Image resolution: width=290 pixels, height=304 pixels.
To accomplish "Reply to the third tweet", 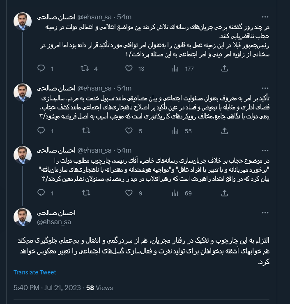I will click(41, 193).
